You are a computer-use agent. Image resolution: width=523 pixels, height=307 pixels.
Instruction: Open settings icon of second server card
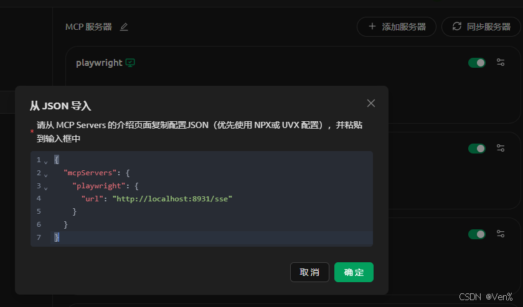pos(501,148)
